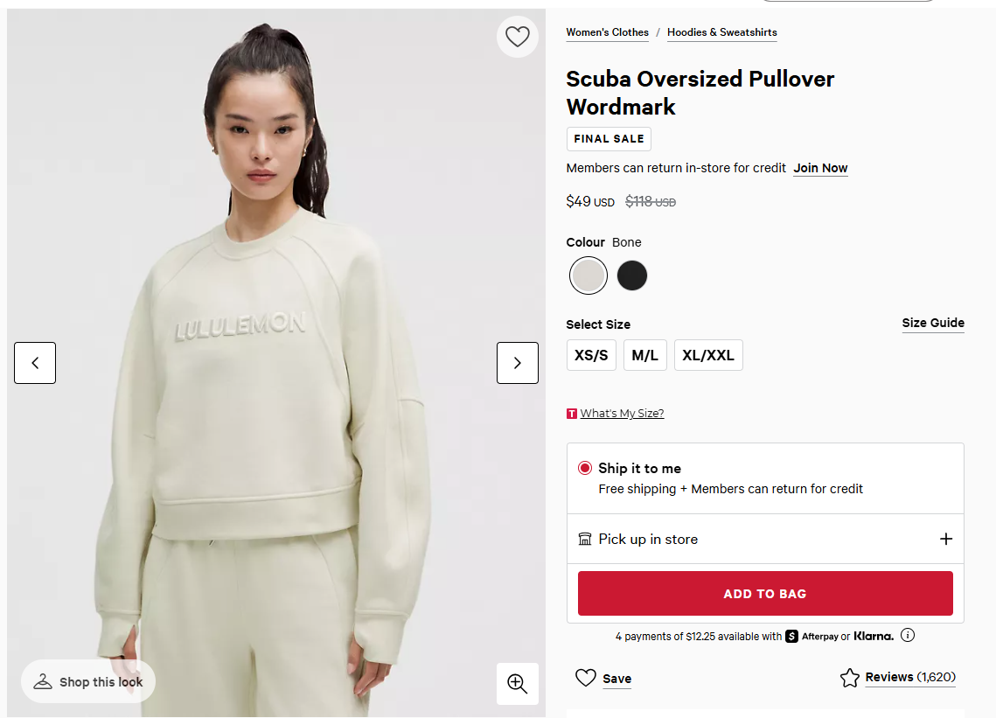Click the Save heart icon
The image size is (996, 718).
click(x=586, y=678)
